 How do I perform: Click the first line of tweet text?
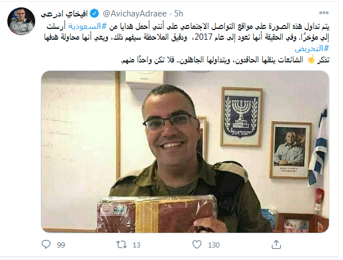[x=188, y=26]
